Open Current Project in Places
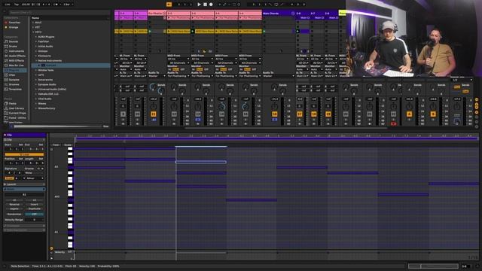The height and width of the screenshot is (271, 482). (x=17, y=113)
